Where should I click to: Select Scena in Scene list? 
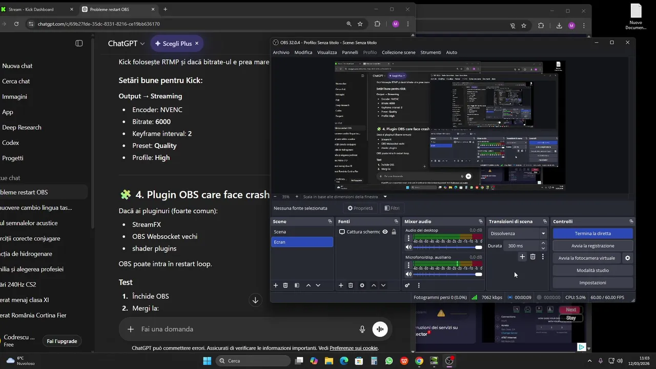coord(302,232)
